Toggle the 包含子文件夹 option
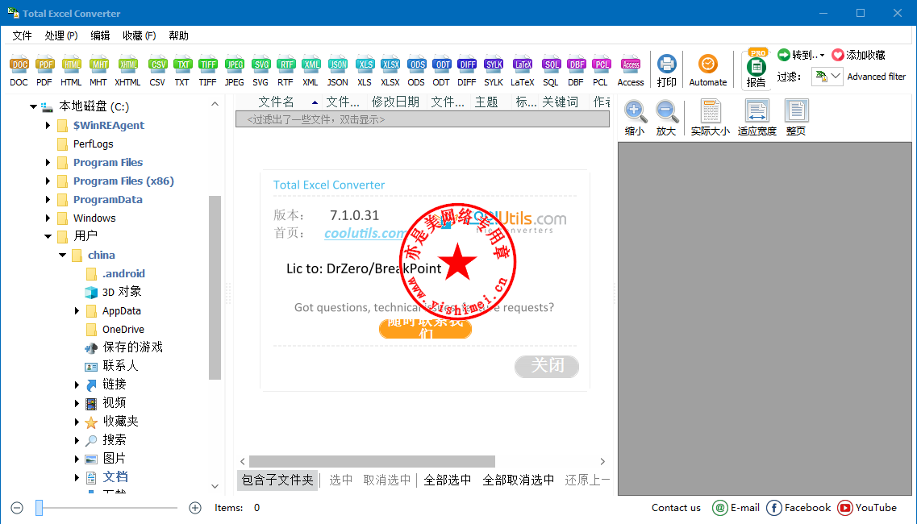Image resolution: width=917 pixels, height=524 pixels. (277, 480)
